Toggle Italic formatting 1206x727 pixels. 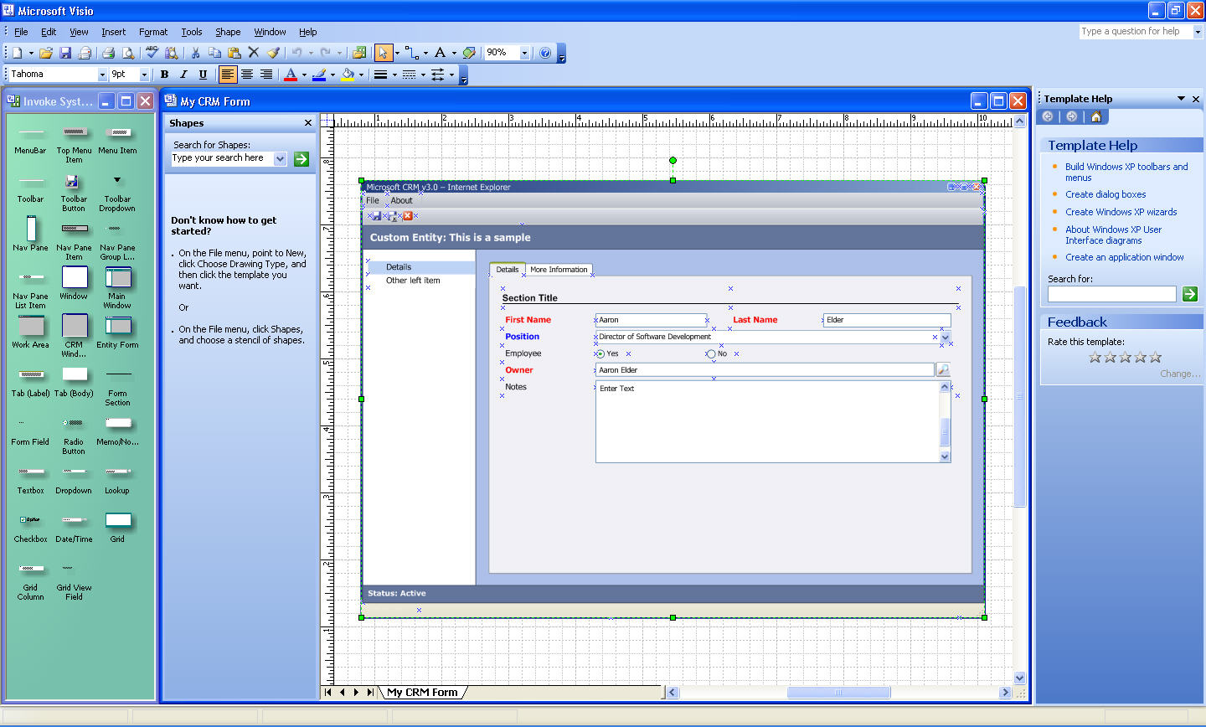pyautogui.click(x=183, y=75)
